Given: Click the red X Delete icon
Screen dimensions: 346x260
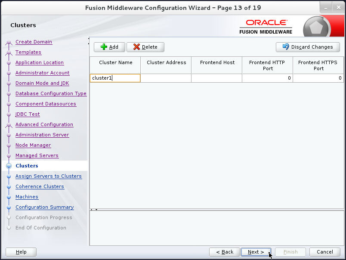Looking at the screenshot, I should [x=136, y=47].
